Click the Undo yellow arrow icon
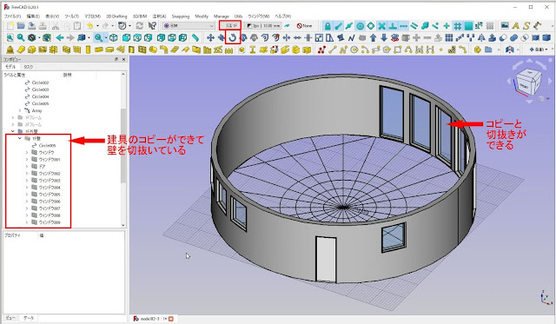 (x=90, y=25)
